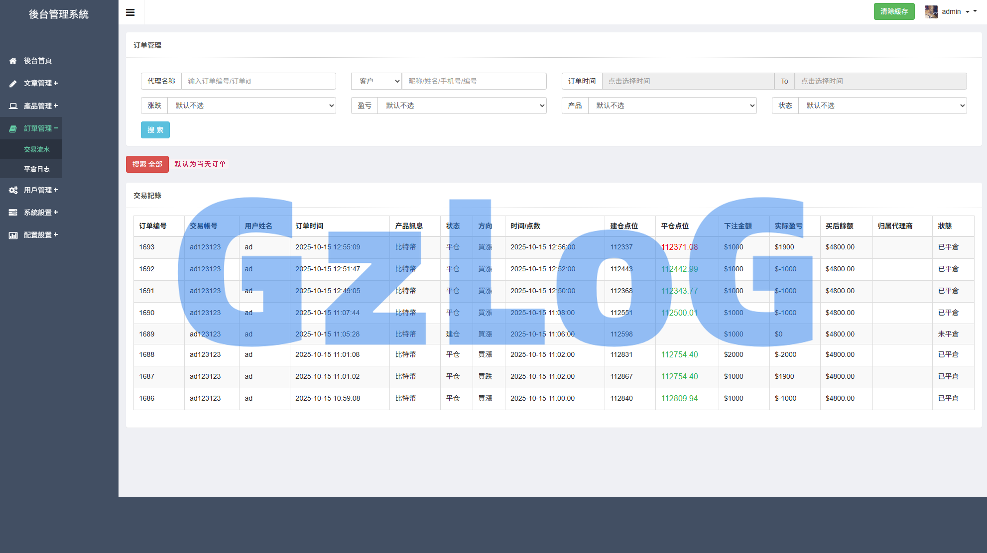
Task: Click the home icon beside 後台首頁
Action: (13, 61)
